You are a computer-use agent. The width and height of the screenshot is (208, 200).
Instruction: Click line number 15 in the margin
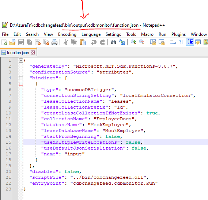(8, 142)
